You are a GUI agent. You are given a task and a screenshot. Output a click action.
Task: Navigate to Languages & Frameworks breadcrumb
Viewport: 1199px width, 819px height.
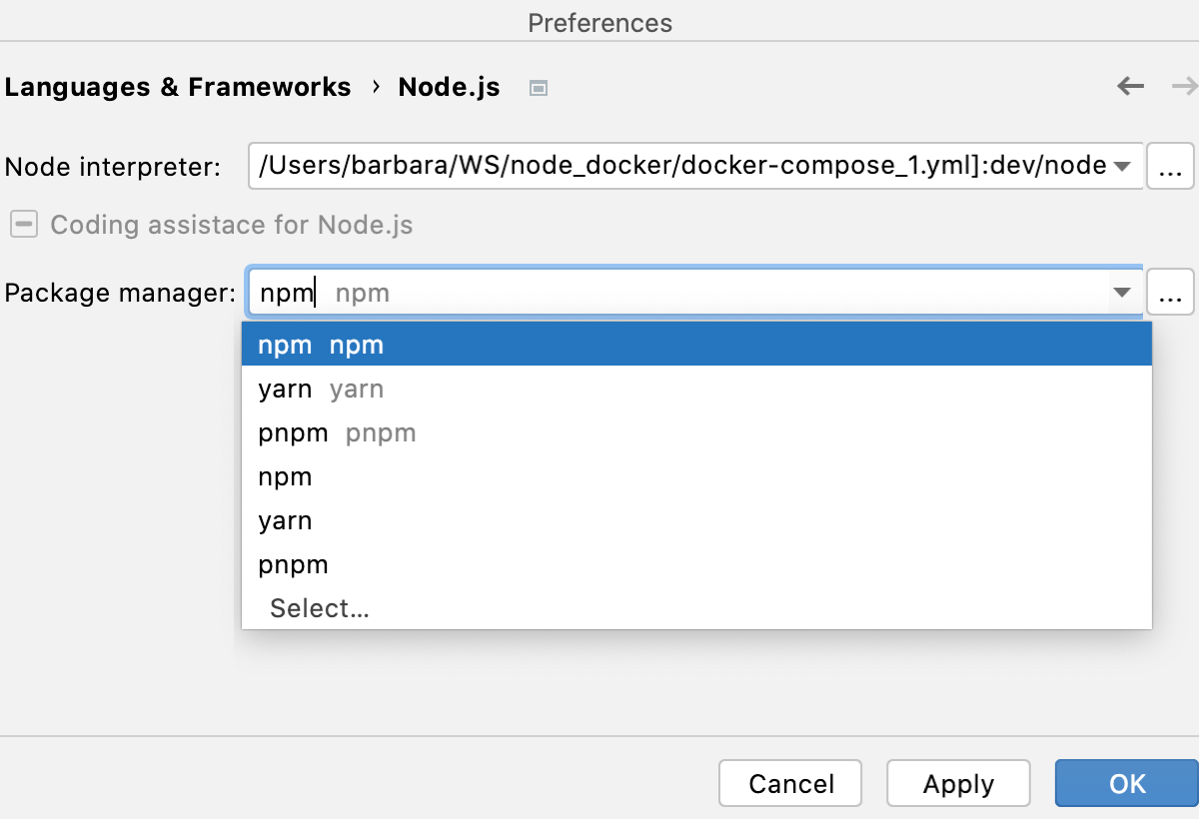tap(178, 87)
